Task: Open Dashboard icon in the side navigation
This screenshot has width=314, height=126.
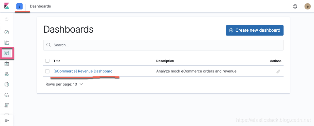Action: click(x=7, y=53)
